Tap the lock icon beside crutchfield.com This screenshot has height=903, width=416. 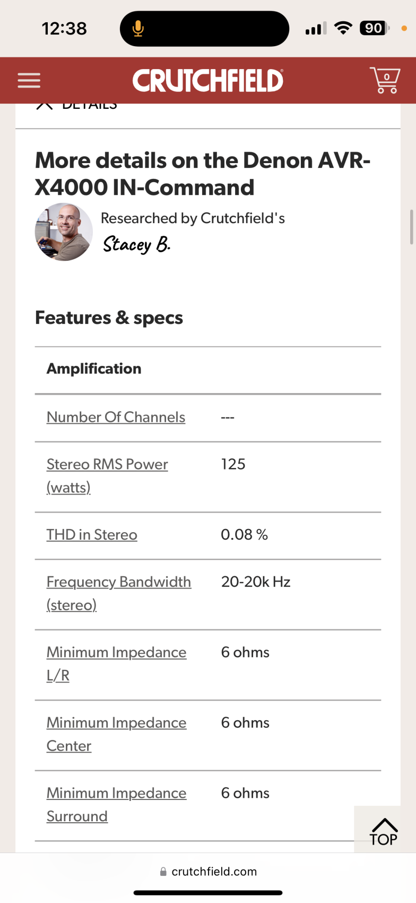163,872
